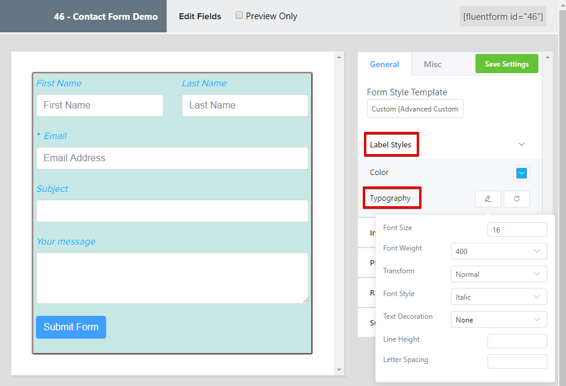Focus the First Name input field

click(100, 105)
